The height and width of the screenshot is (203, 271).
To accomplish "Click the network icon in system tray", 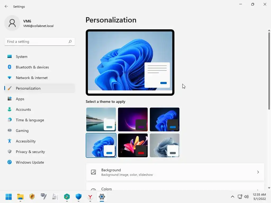I will pos(240,197).
